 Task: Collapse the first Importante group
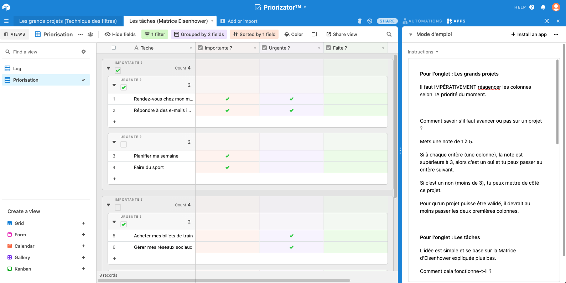(x=109, y=68)
